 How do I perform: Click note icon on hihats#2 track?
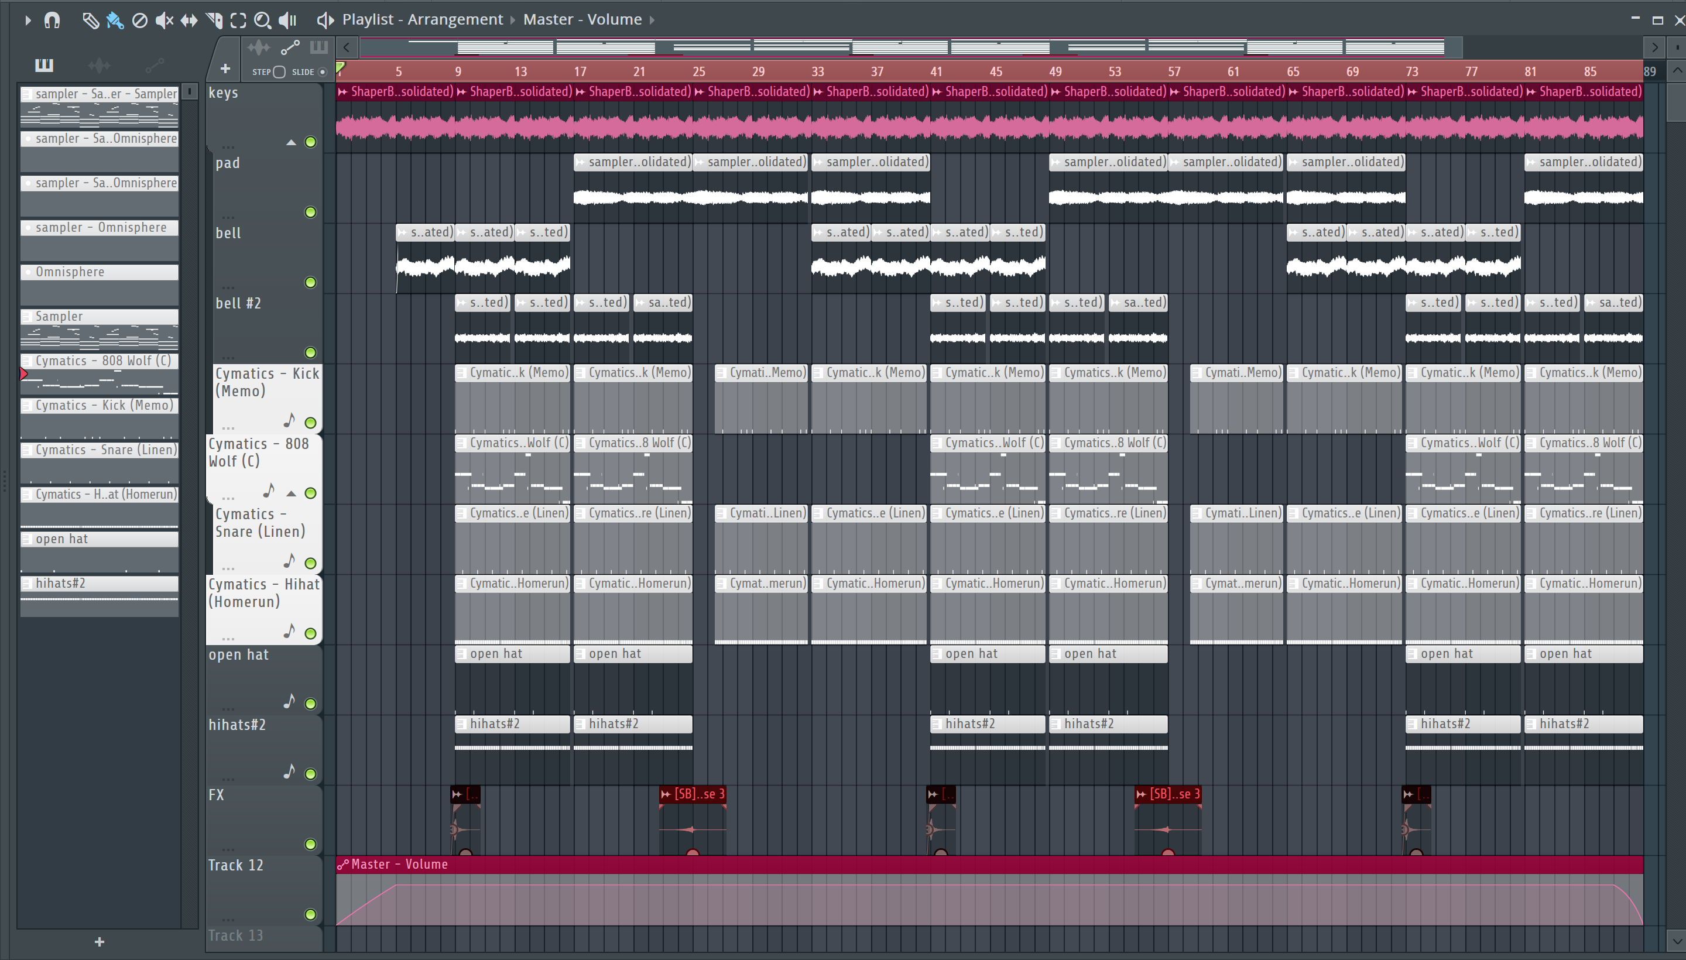289,772
